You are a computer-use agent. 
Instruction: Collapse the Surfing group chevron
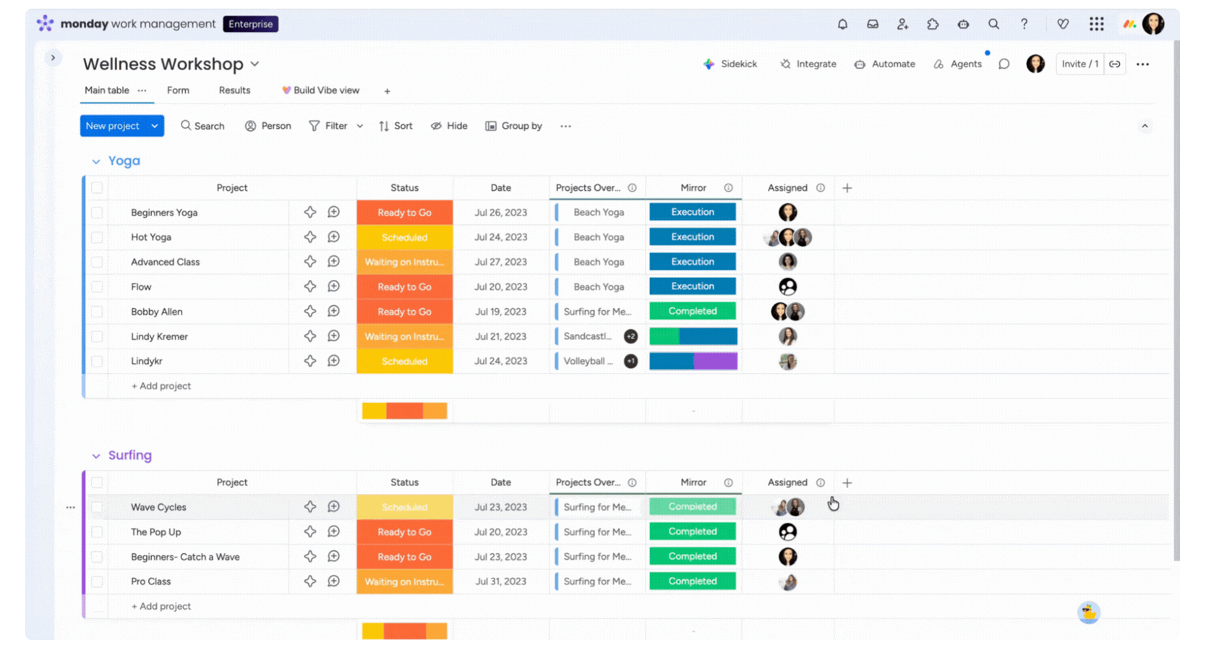pyautogui.click(x=95, y=456)
